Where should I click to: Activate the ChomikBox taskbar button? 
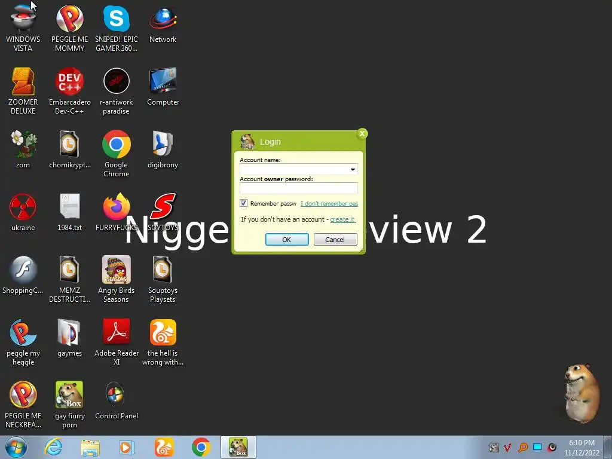238,447
